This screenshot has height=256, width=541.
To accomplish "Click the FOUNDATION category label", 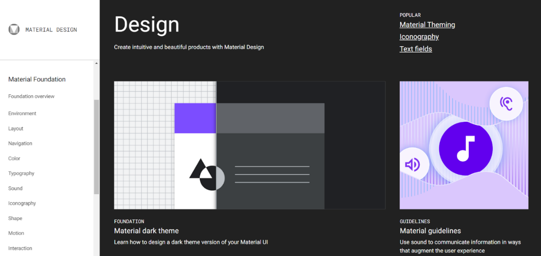I will pyautogui.click(x=129, y=221).
